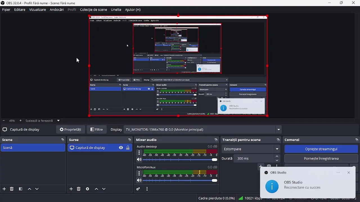This screenshot has height=202, width=360.
Task: Open Audio desktop options three dots
Action: click(139, 153)
